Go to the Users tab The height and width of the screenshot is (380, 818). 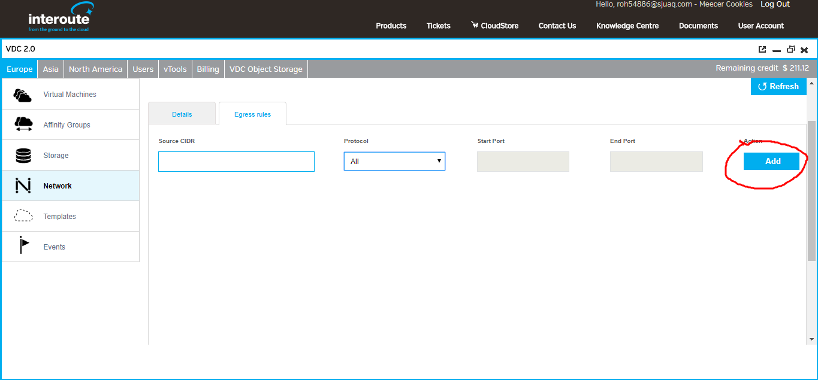click(143, 69)
